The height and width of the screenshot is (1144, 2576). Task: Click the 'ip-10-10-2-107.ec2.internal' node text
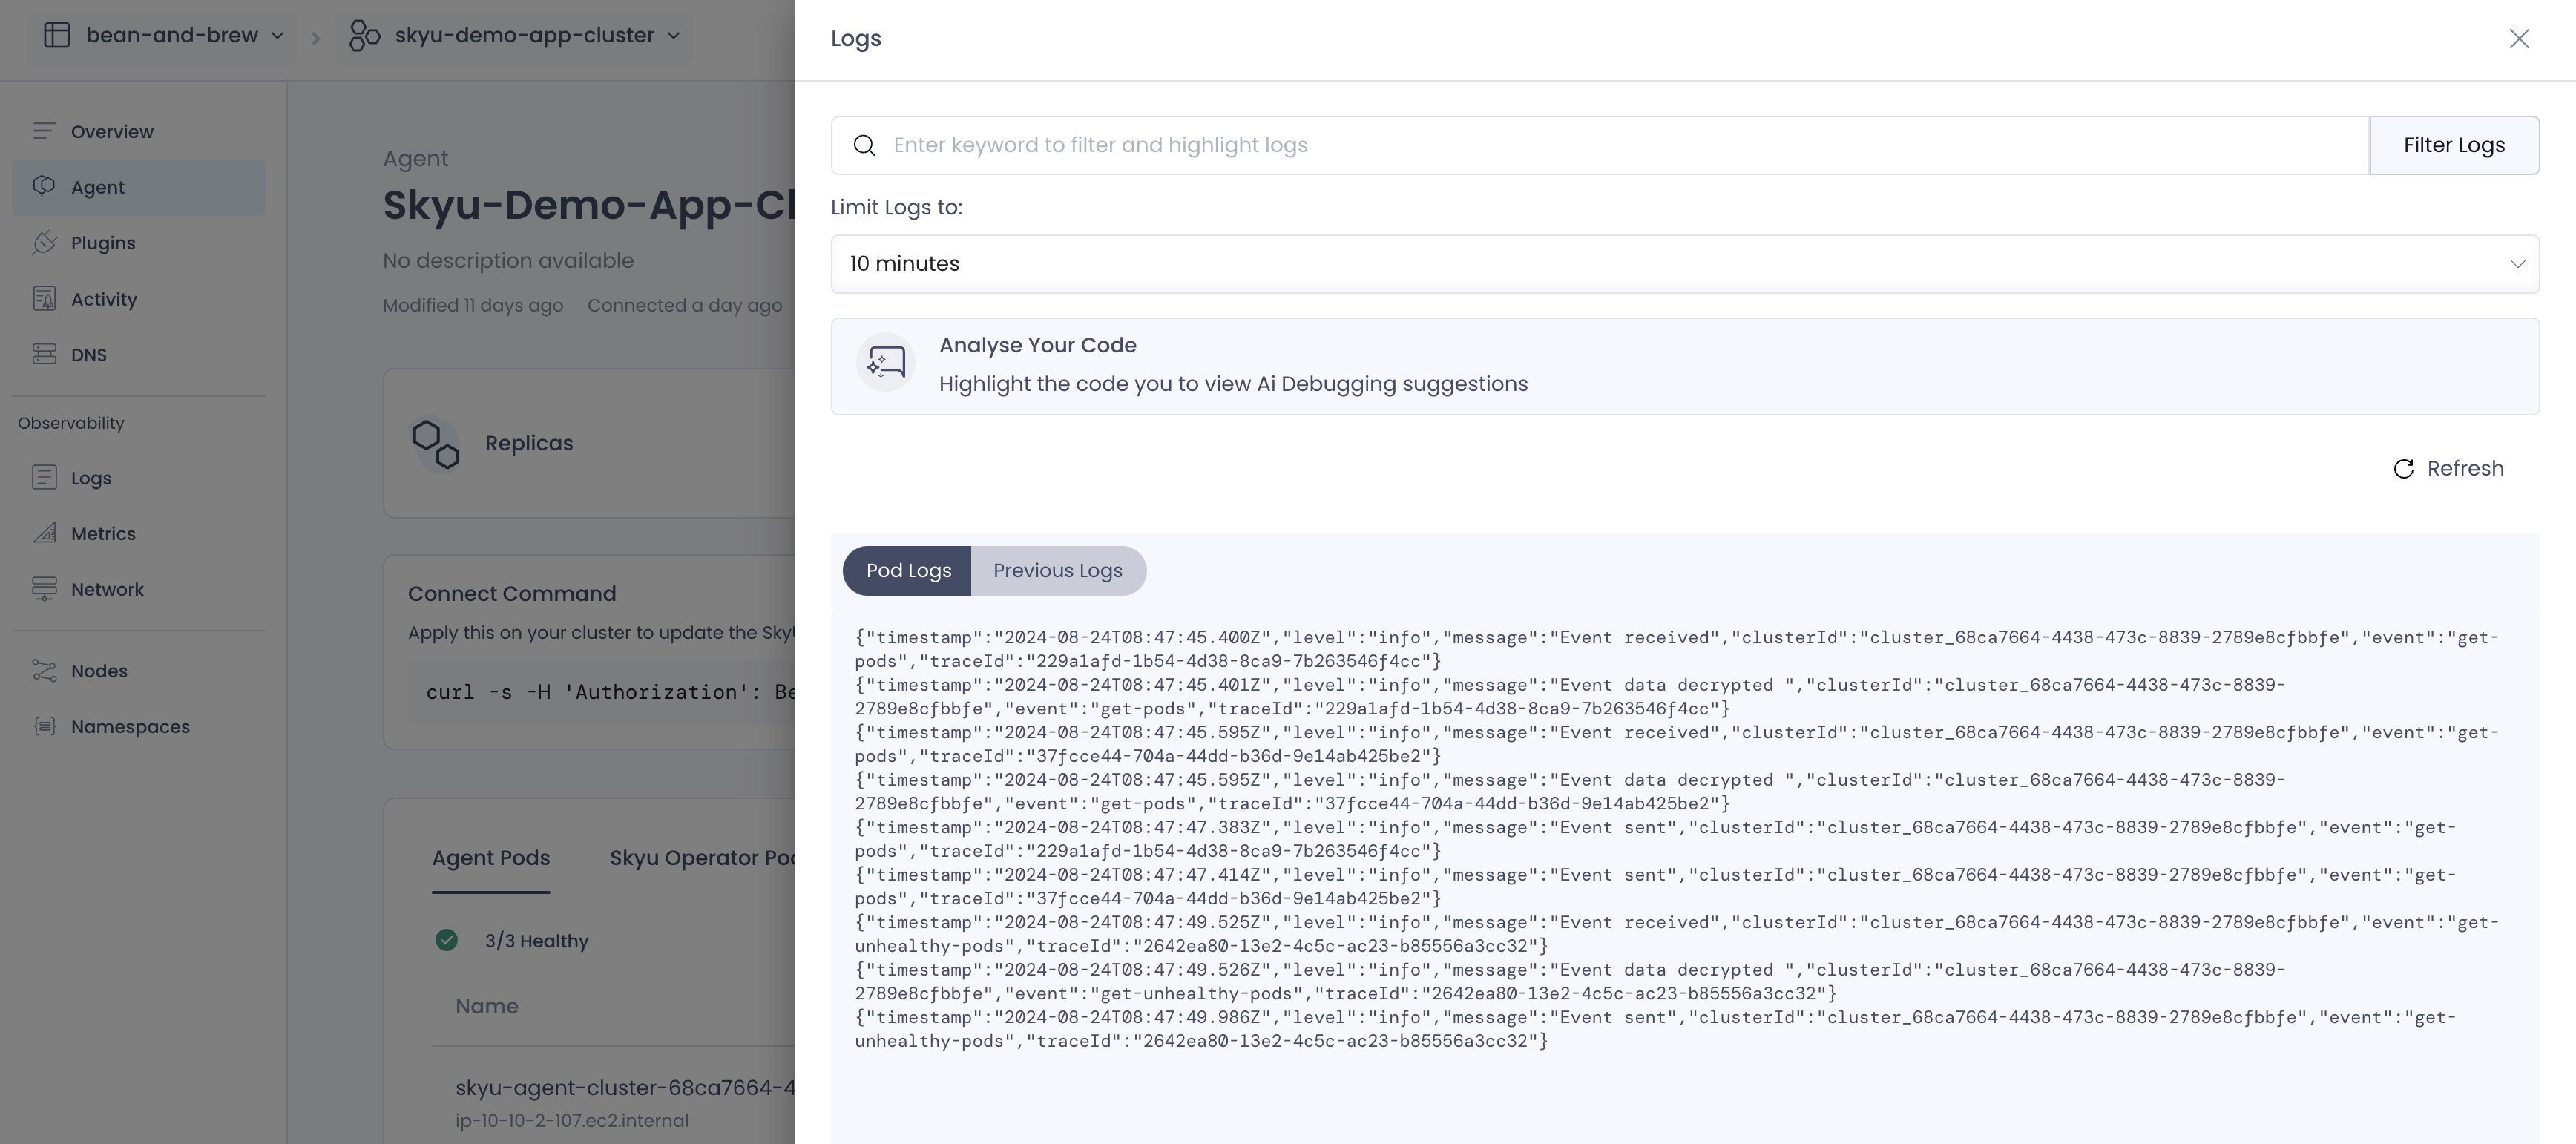(572, 1121)
